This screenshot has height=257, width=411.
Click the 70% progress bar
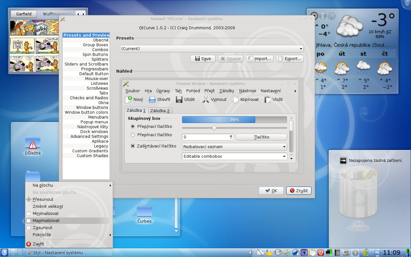[234, 120]
